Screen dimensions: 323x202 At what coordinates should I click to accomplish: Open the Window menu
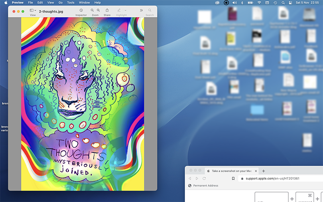click(85, 2)
